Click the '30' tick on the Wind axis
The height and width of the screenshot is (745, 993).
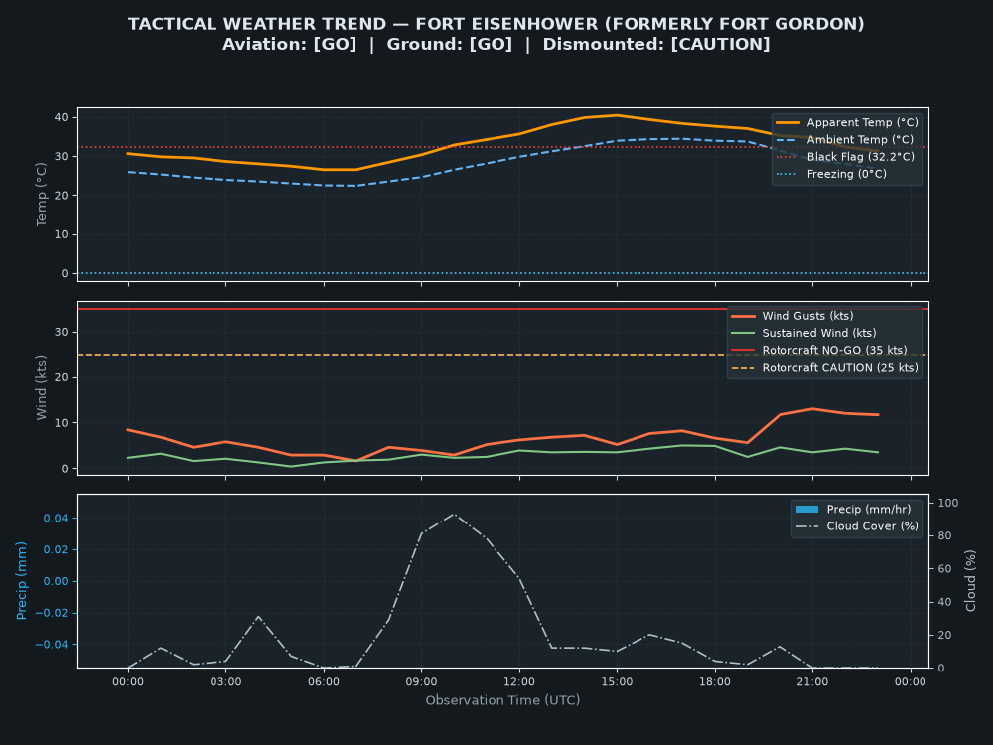62,332
